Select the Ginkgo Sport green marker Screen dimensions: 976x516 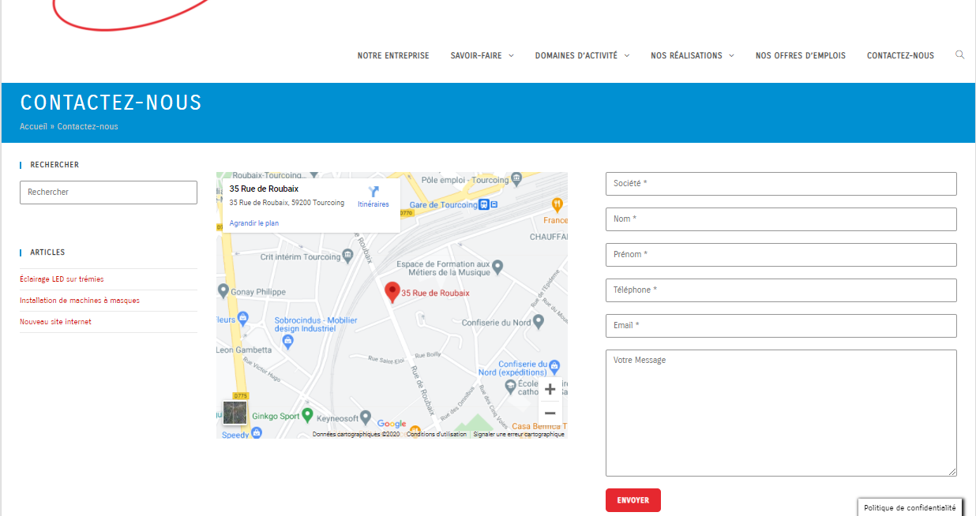point(308,415)
